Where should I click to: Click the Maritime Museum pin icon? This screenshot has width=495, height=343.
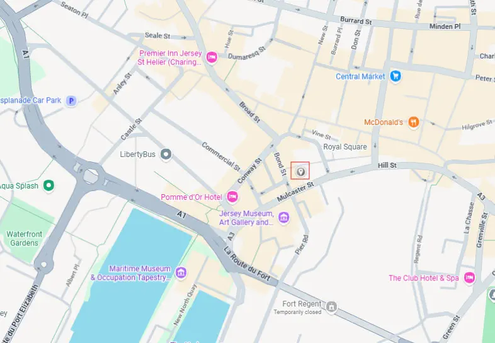[x=181, y=272]
